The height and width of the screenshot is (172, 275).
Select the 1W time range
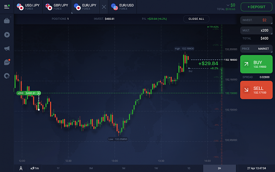156,168
